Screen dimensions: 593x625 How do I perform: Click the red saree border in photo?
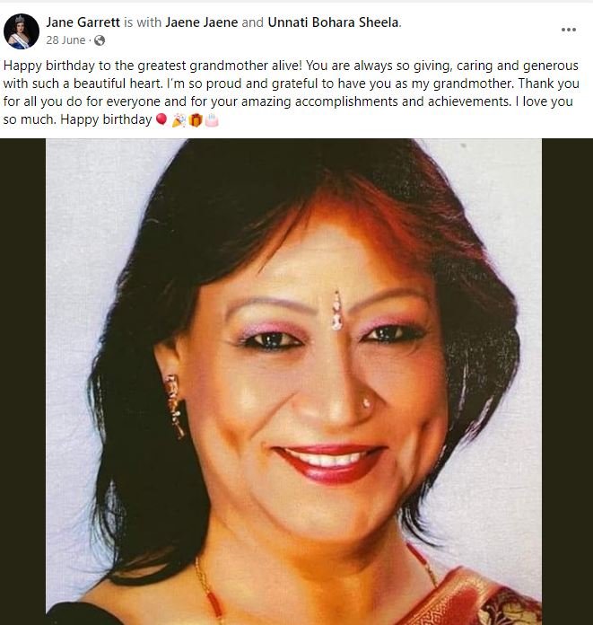tap(474, 598)
